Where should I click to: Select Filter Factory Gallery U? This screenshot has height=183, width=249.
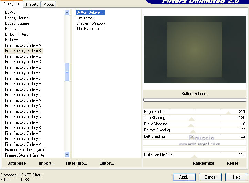[x=23, y=139]
